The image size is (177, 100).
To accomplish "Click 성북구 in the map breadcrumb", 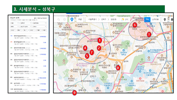I will point(104,19).
